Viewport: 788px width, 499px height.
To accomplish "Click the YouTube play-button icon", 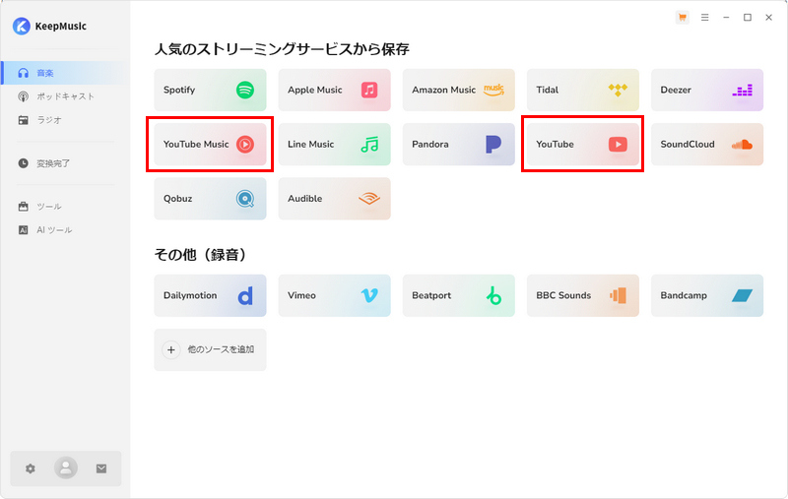I will click(x=619, y=145).
